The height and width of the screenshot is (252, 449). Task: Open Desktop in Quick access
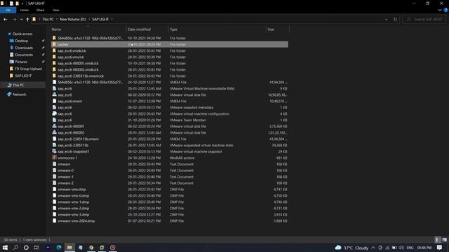coord(22,41)
